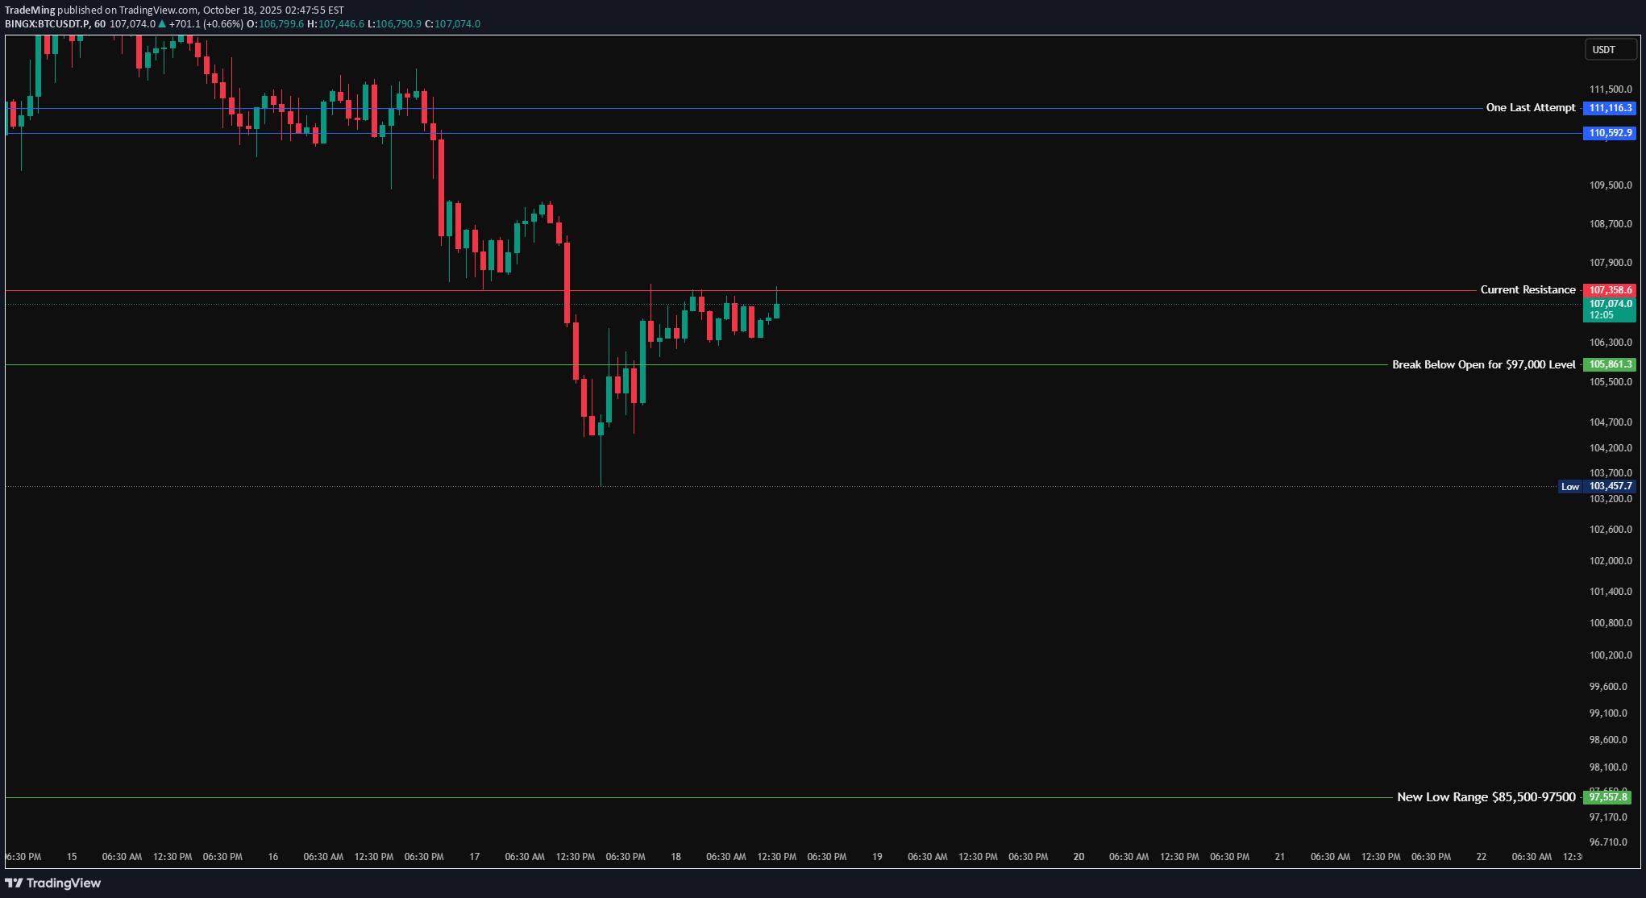The width and height of the screenshot is (1646, 898).
Task: Open the 60-minute timeframe selector
Action: [100, 23]
